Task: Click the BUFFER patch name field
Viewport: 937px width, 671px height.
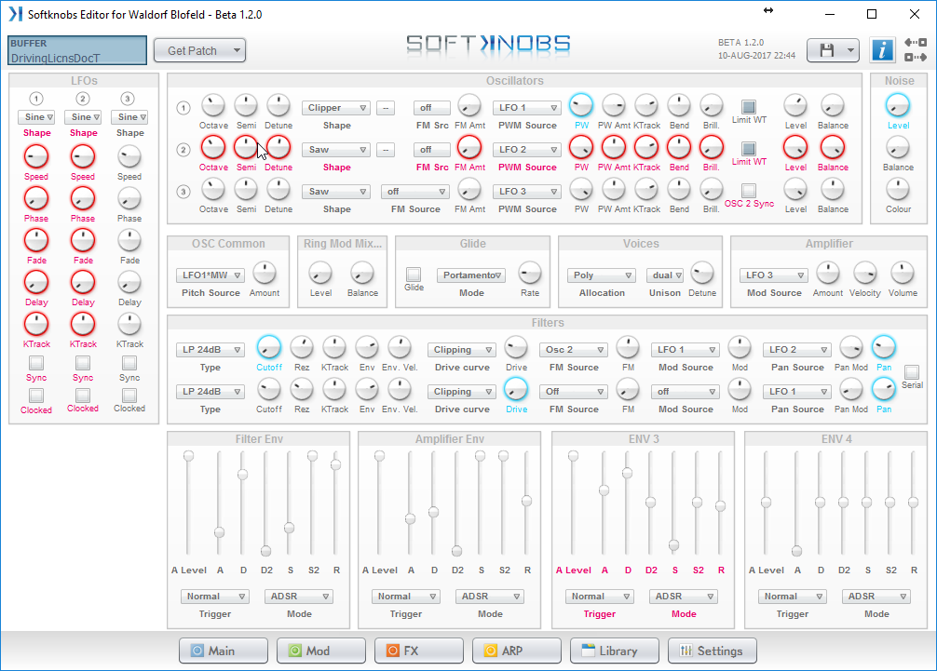Action: coord(77,50)
